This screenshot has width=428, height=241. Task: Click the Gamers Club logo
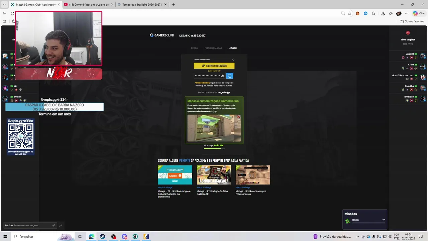coord(162,35)
